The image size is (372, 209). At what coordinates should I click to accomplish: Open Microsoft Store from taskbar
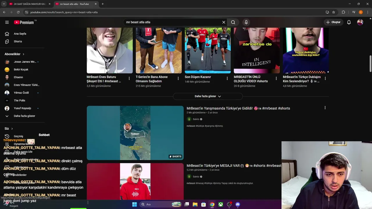pos(203,204)
